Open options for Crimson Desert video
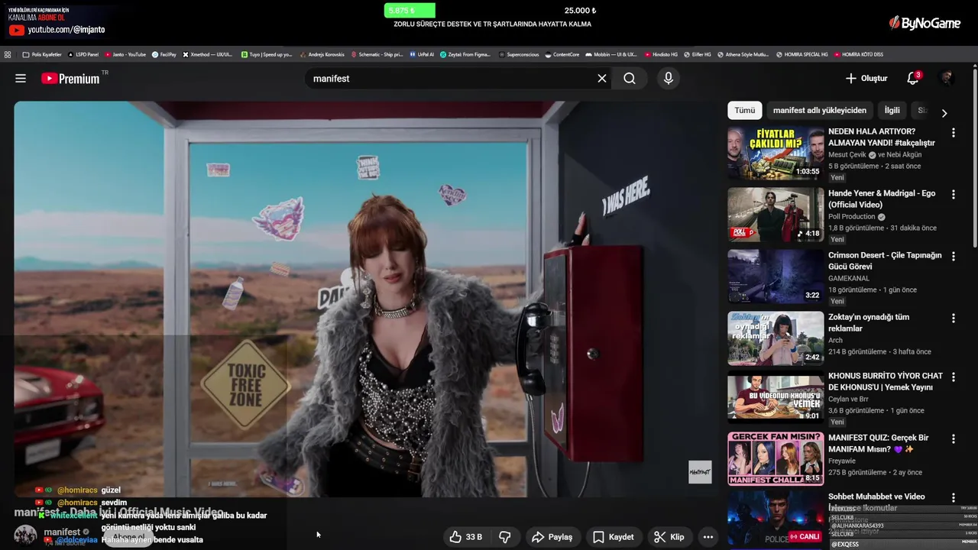Viewport: 978px width, 550px height. pos(953,257)
